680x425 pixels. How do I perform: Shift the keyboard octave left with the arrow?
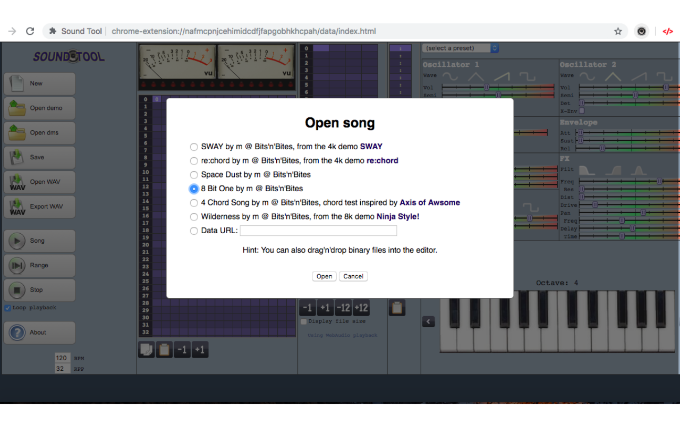pyautogui.click(x=429, y=321)
